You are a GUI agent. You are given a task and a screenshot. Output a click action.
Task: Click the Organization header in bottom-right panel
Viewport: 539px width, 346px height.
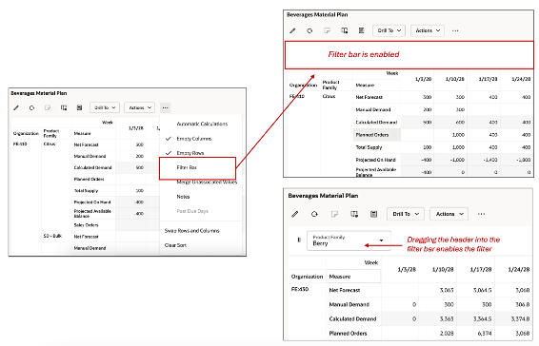click(307, 277)
